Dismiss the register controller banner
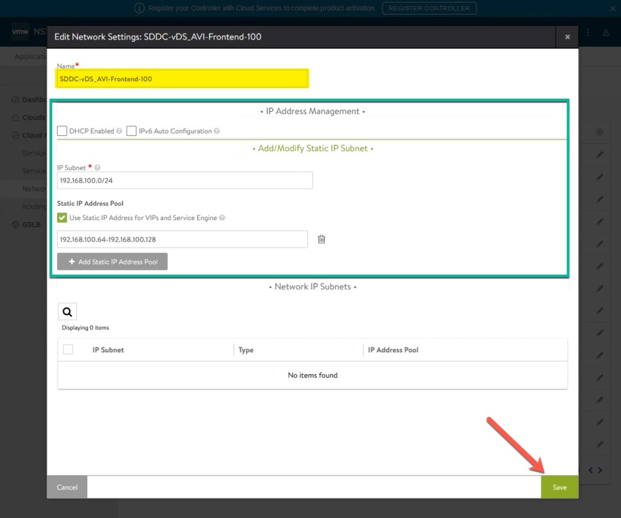Viewport: 621px width, 518px height. click(612, 8)
